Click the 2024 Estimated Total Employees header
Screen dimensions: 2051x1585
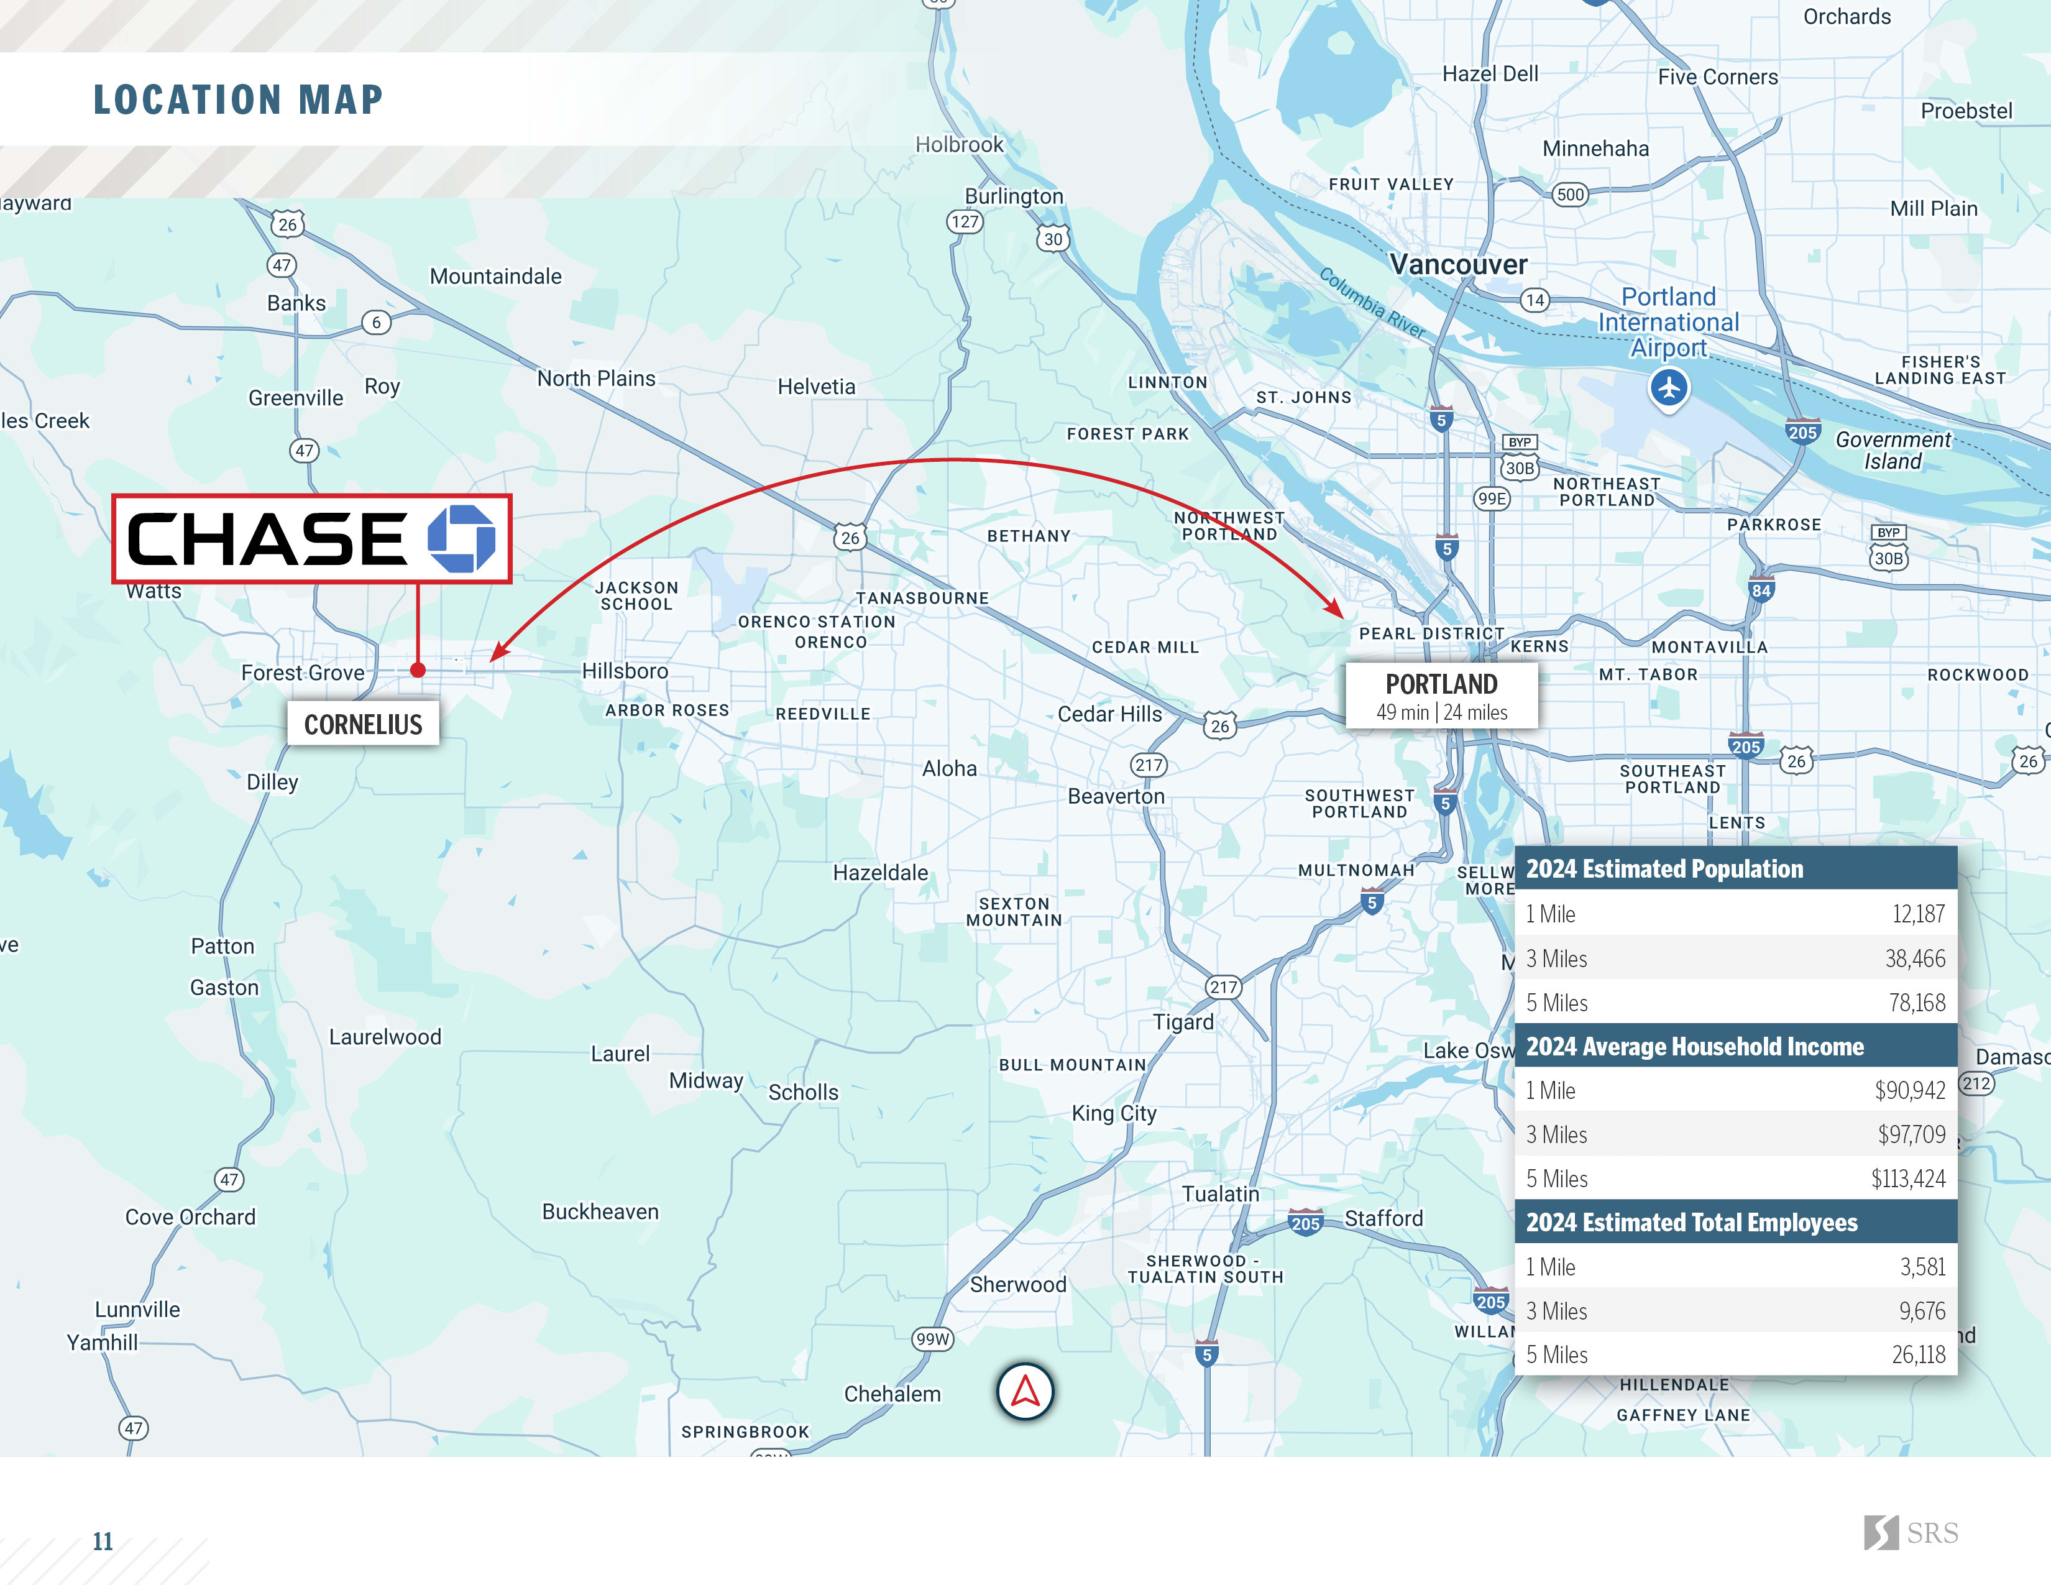1735,1221
